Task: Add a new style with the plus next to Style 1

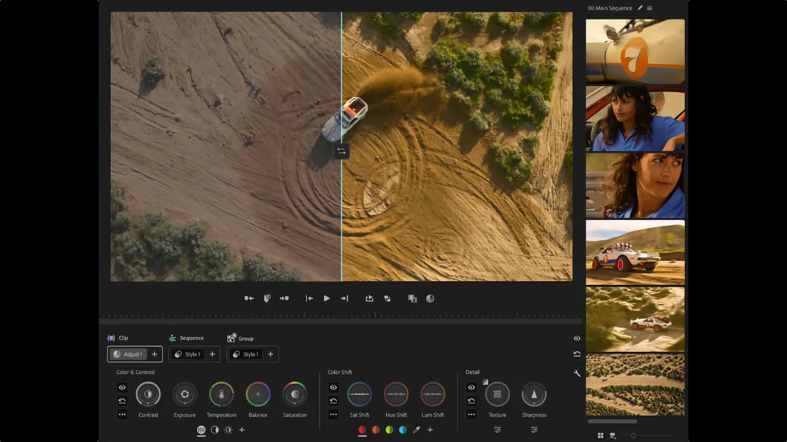Action: (212, 354)
